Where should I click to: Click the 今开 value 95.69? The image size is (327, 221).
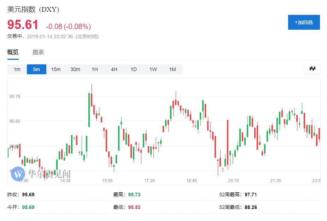(28, 207)
